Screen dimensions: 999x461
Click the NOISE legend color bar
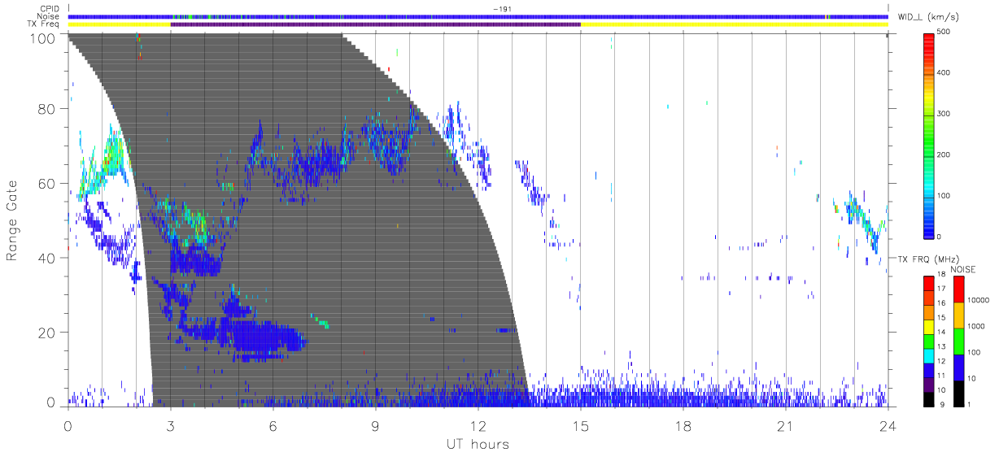[x=958, y=340]
